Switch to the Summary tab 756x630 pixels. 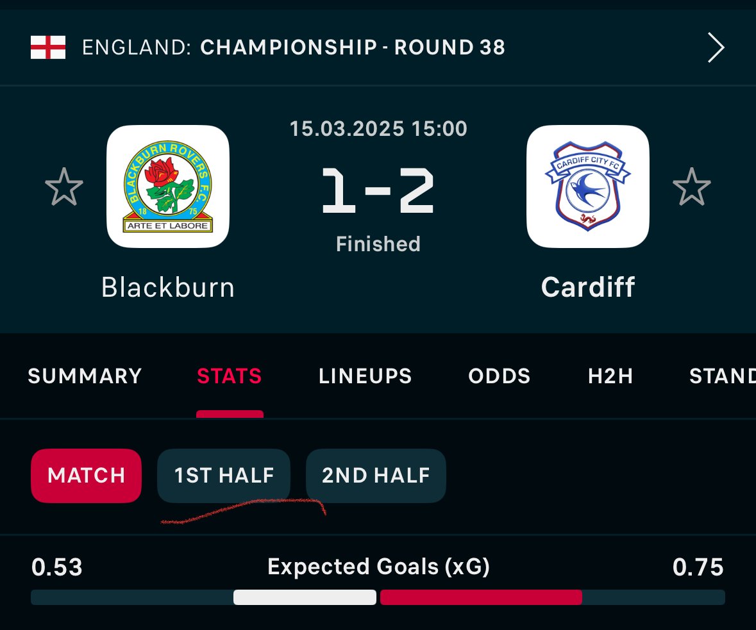pyautogui.click(x=85, y=376)
